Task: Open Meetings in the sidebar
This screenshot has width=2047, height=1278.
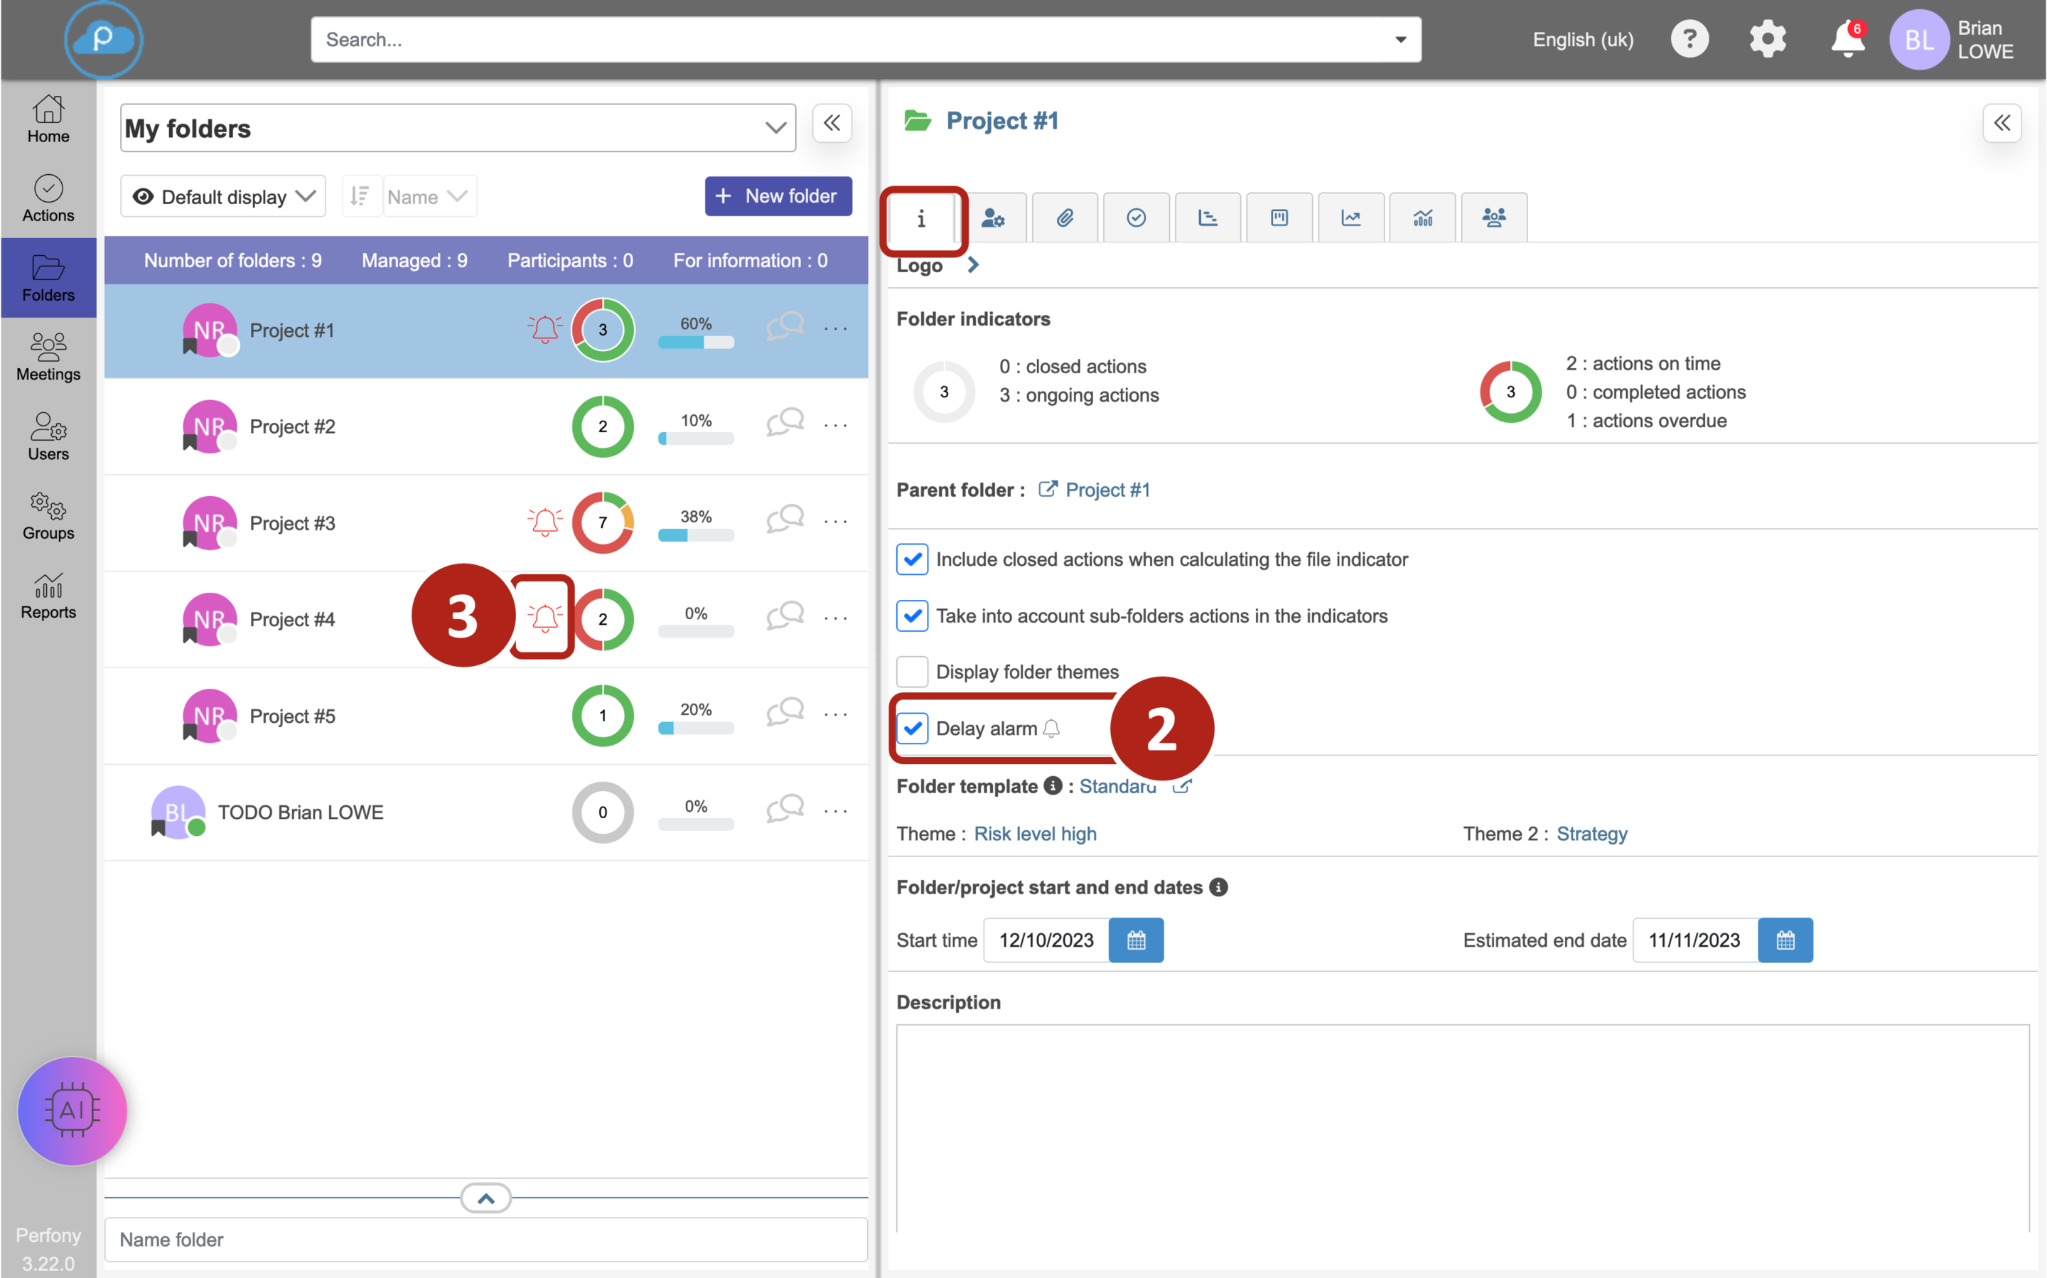Action: [x=48, y=357]
